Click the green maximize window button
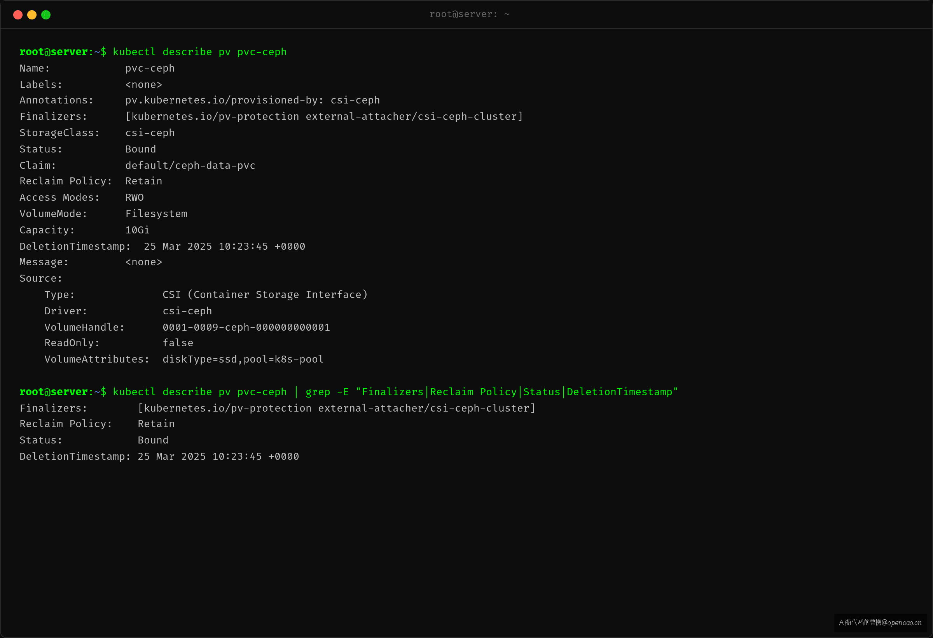 click(x=46, y=15)
